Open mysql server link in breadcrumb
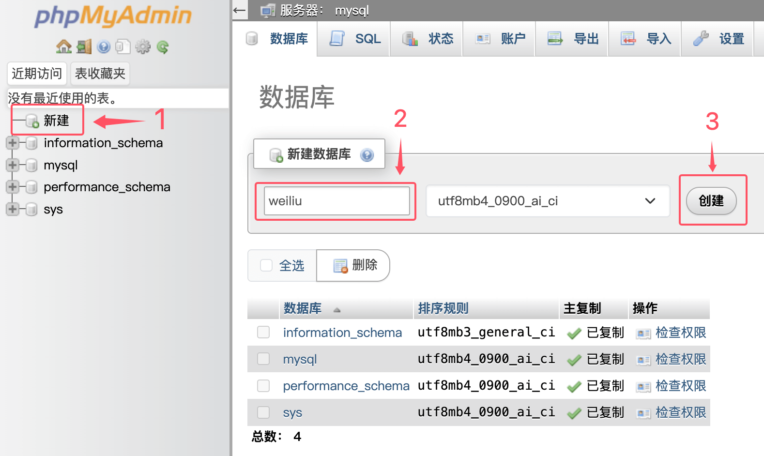764x456 pixels. point(352,10)
